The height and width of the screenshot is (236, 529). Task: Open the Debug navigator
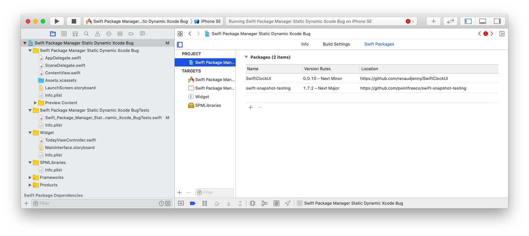point(120,34)
